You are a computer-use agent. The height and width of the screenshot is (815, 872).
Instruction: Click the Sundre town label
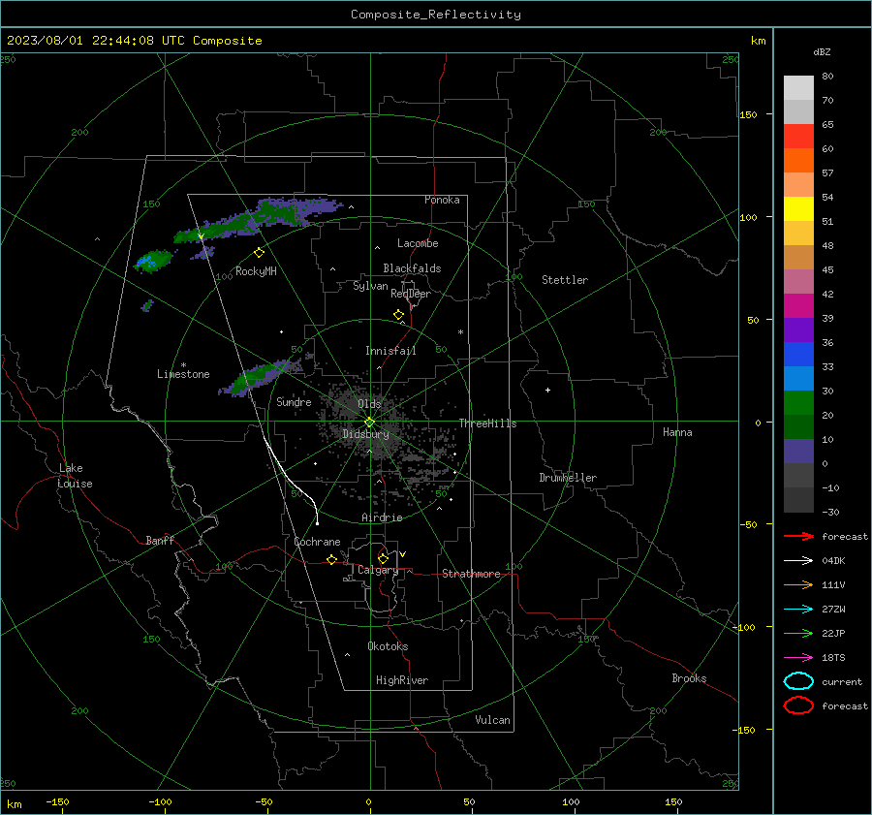[x=294, y=401]
